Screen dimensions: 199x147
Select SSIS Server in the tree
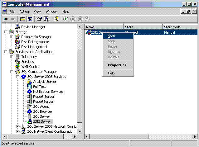click(42, 121)
